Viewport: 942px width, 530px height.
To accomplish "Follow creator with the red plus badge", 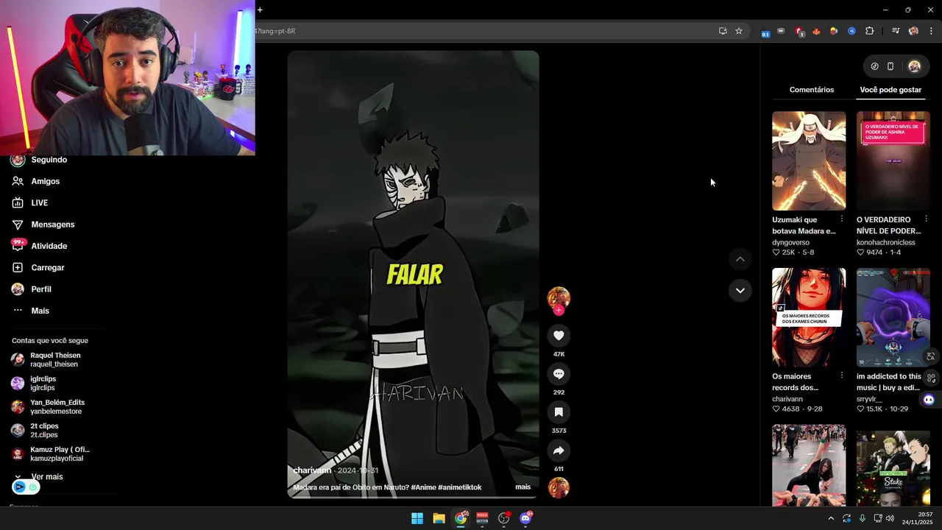I will point(559,311).
